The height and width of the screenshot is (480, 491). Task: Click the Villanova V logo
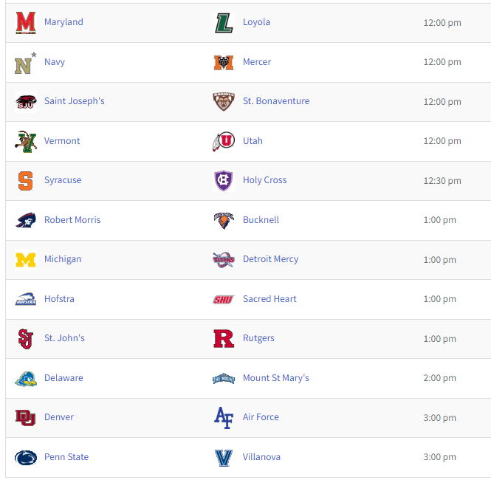(224, 457)
